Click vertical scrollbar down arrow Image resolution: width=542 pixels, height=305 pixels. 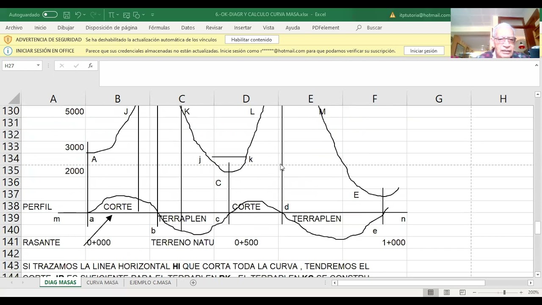[x=538, y=274]
